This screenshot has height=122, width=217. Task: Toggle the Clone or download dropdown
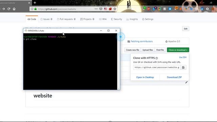(x=178, y=50)
